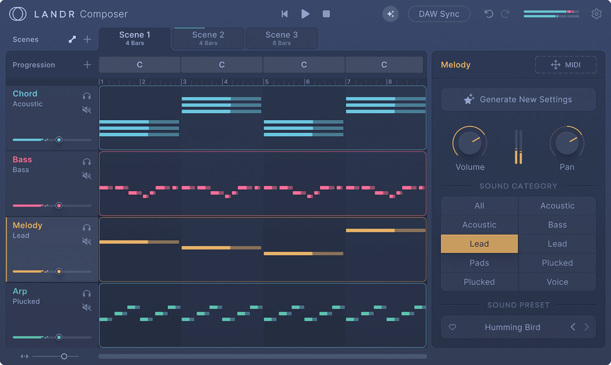Undo the last action
This screenshot has width=611, height=365.
[489, 14]
